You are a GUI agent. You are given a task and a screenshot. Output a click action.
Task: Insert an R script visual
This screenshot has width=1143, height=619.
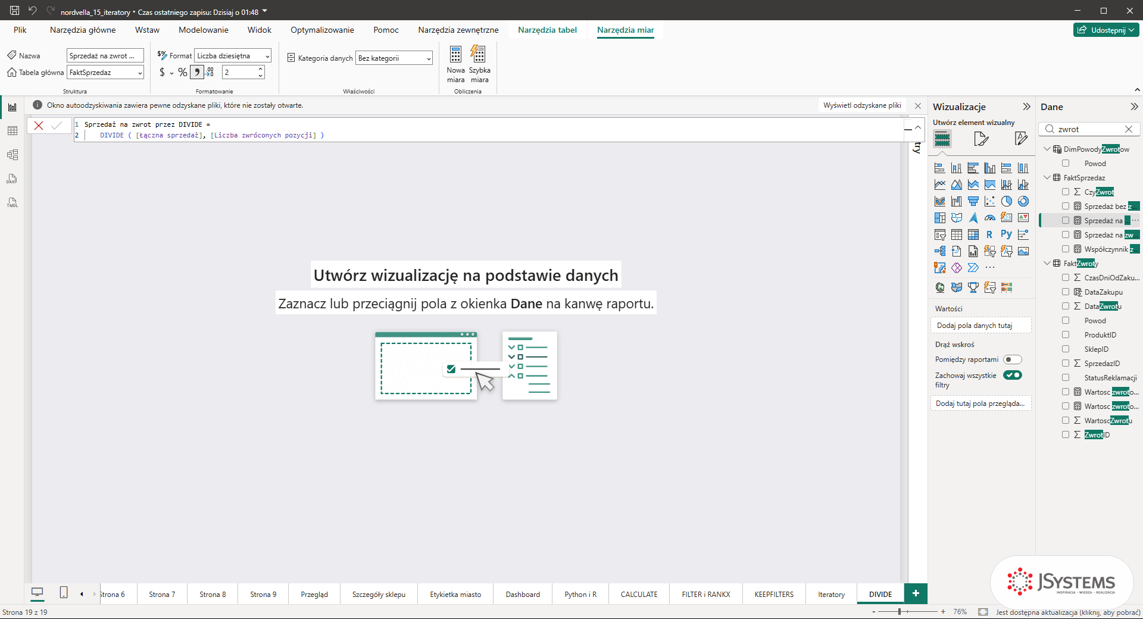pos(989,235)
